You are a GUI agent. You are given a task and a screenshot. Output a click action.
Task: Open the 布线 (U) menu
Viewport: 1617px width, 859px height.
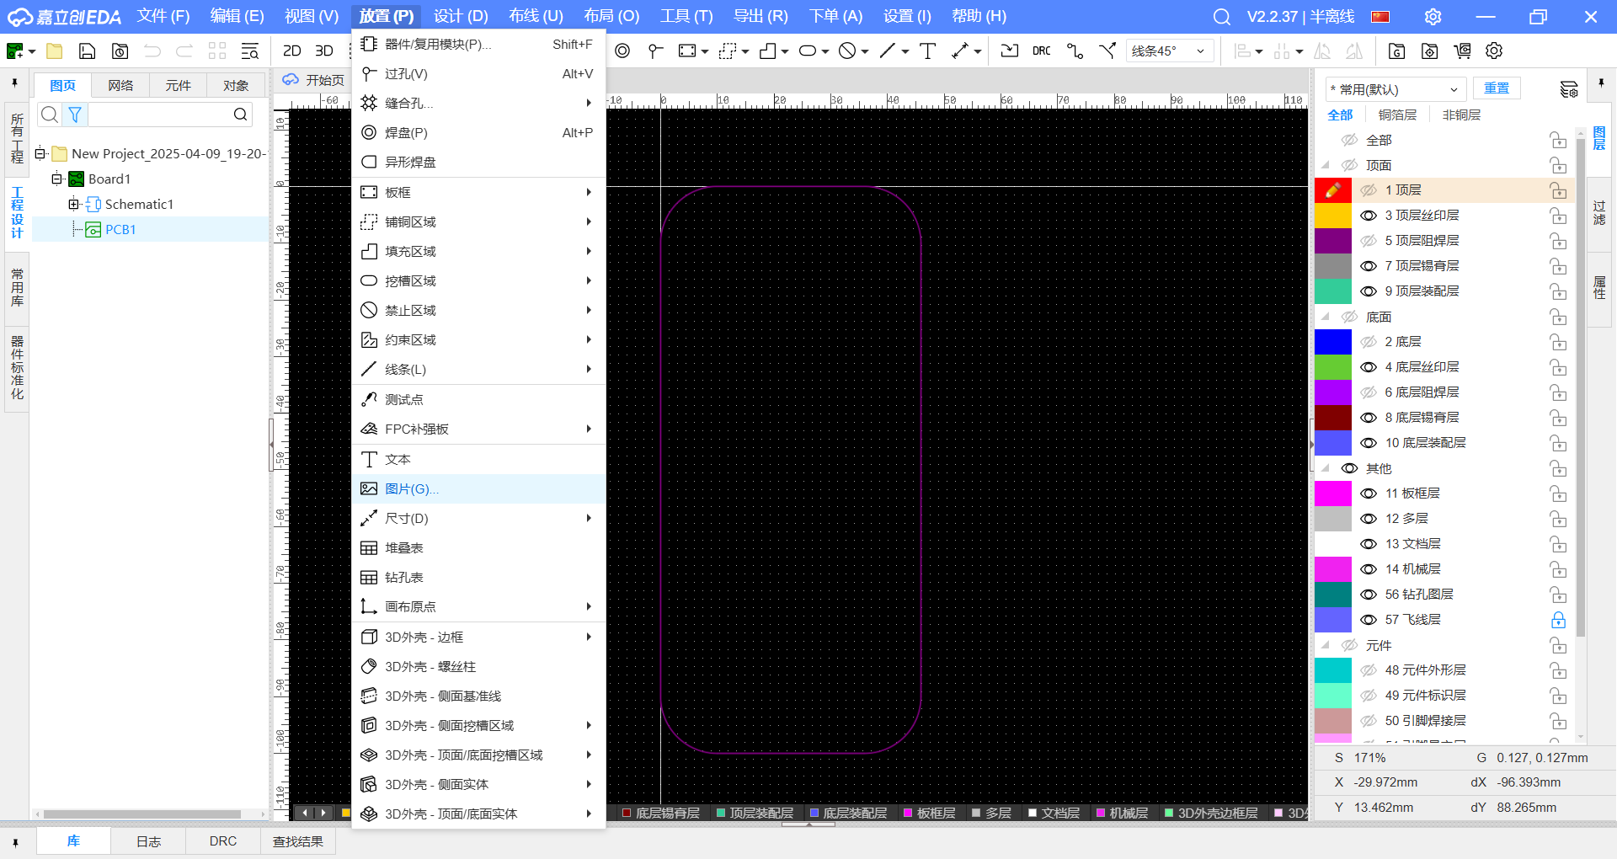click(x=536, y=17)
